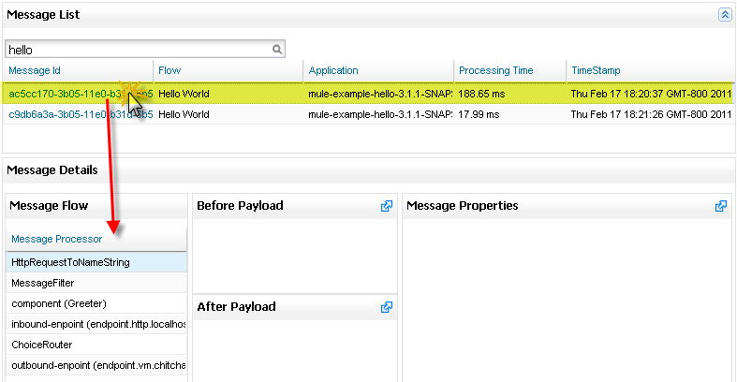Click the 'hello' search input field
Viewport: 737px width, 382px height.
(x=139, y=50)
